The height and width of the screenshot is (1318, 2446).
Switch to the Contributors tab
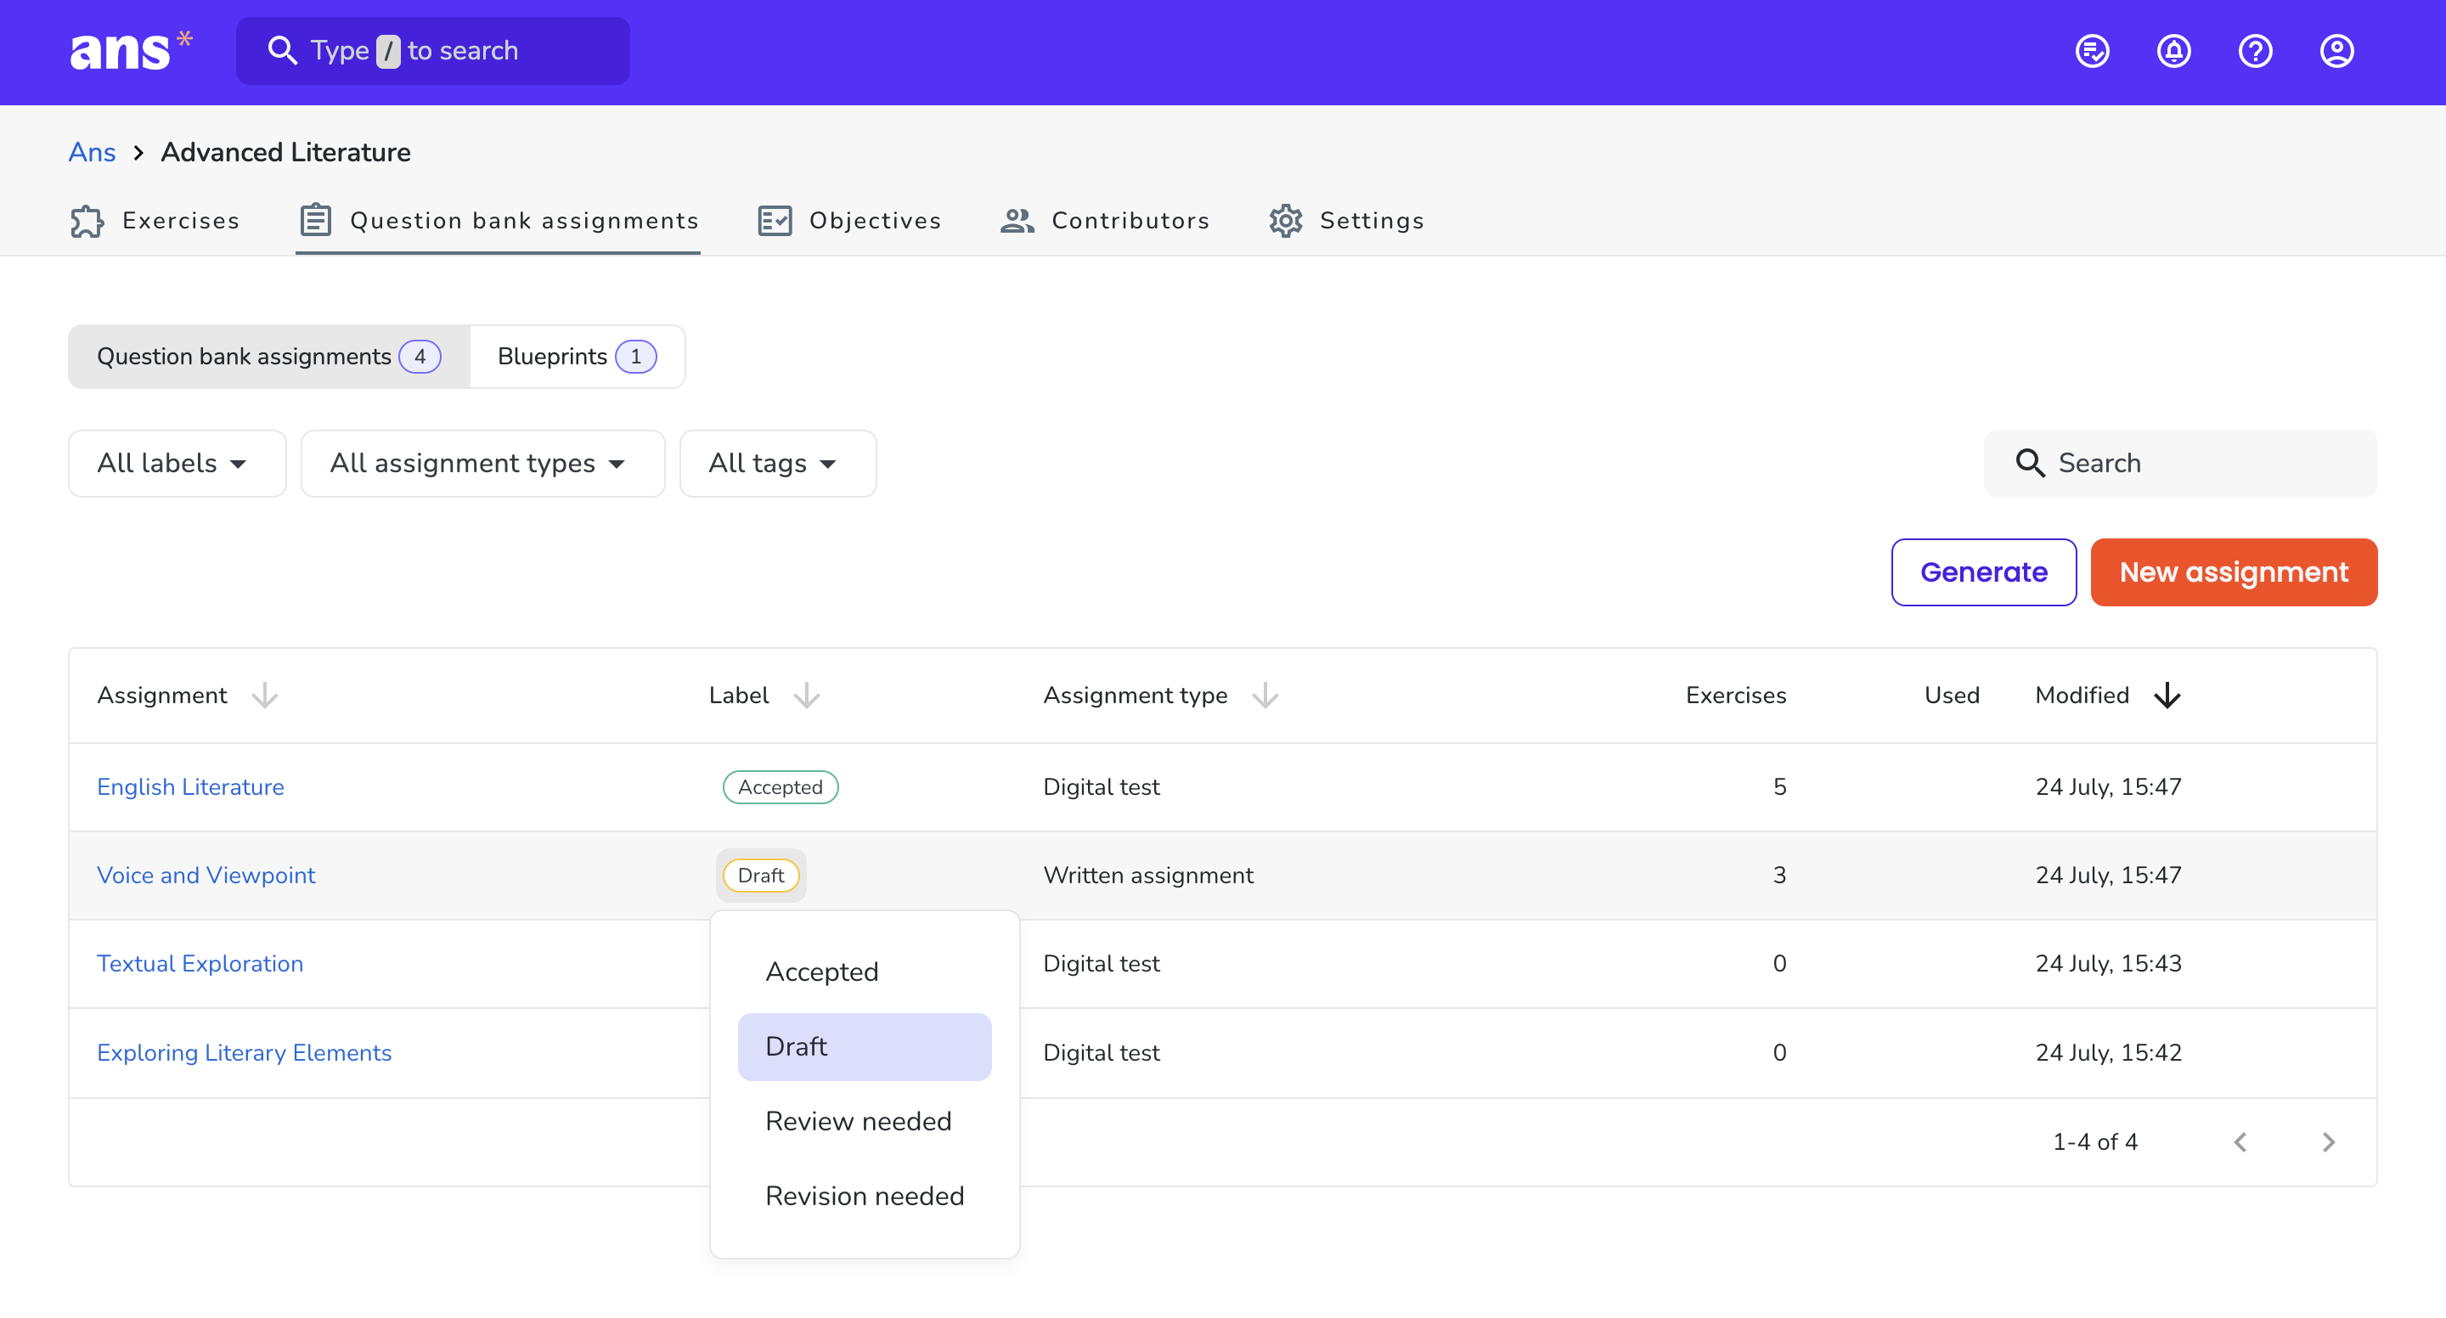coord(1105,220)
